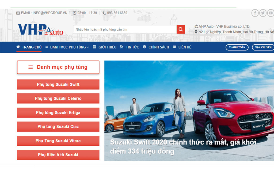Click the VHP Auto logo
The width and height of the screenshot is (274, 174).
(41, 30)
